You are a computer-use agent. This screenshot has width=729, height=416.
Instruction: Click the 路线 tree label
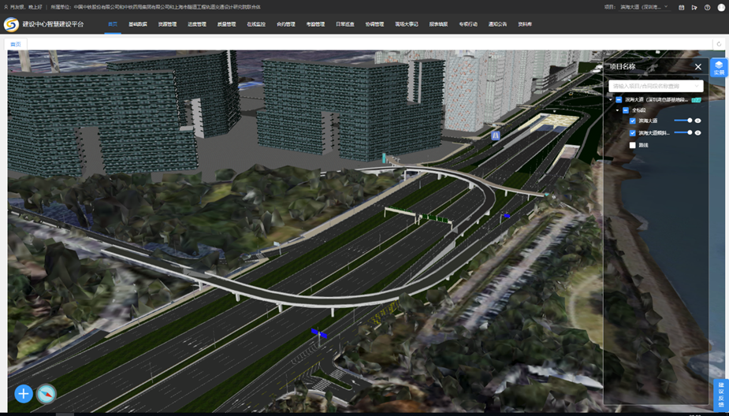[x=643, y=145]
